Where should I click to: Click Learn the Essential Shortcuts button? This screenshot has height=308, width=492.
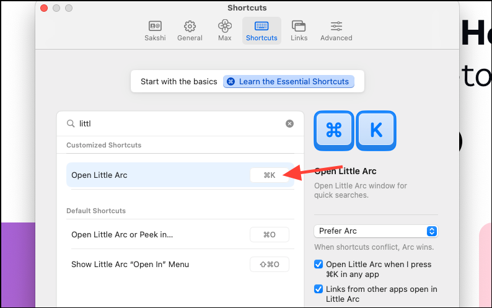pyautogui.click(x=289, y=82)
